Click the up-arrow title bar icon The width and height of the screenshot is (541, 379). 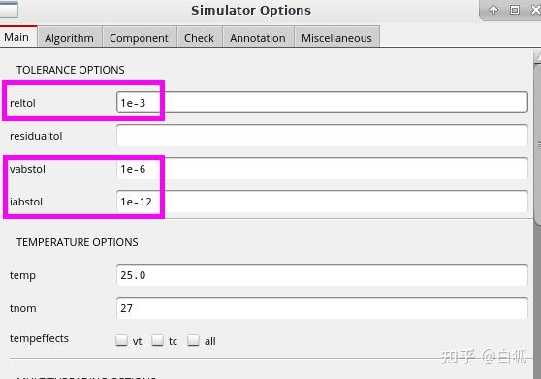point(493,10)
